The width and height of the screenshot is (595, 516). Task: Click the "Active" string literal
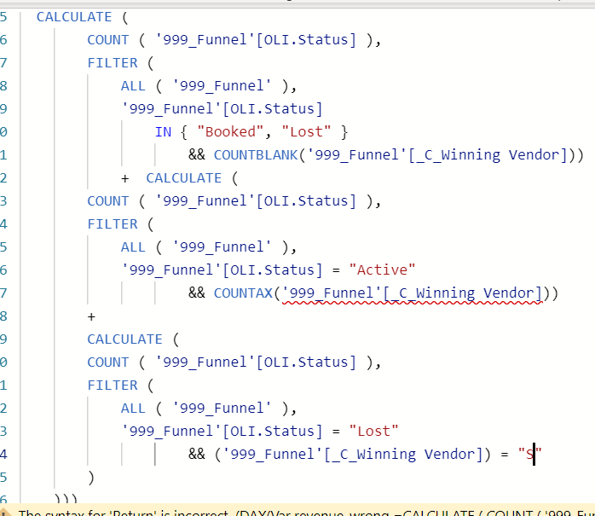[382, 270]
